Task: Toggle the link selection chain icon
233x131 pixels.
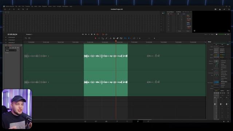Action: click(x=117, y=38)
